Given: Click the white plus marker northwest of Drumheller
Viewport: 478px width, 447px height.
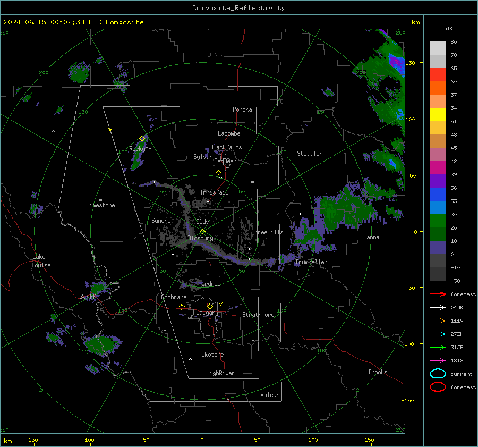Looking at the screenshot, I should click(300, 214).
